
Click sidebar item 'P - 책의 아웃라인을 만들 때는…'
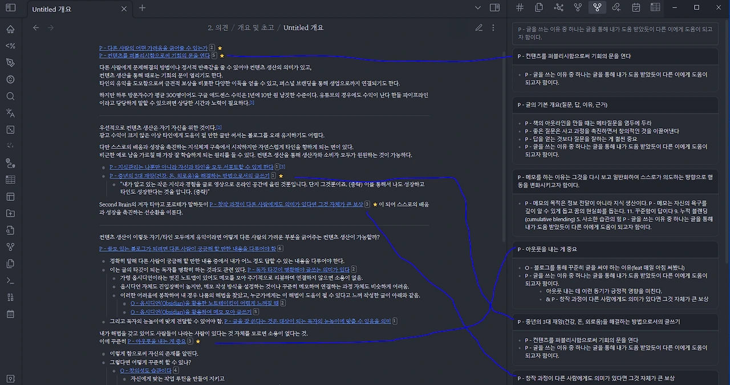tap(588, 123)
